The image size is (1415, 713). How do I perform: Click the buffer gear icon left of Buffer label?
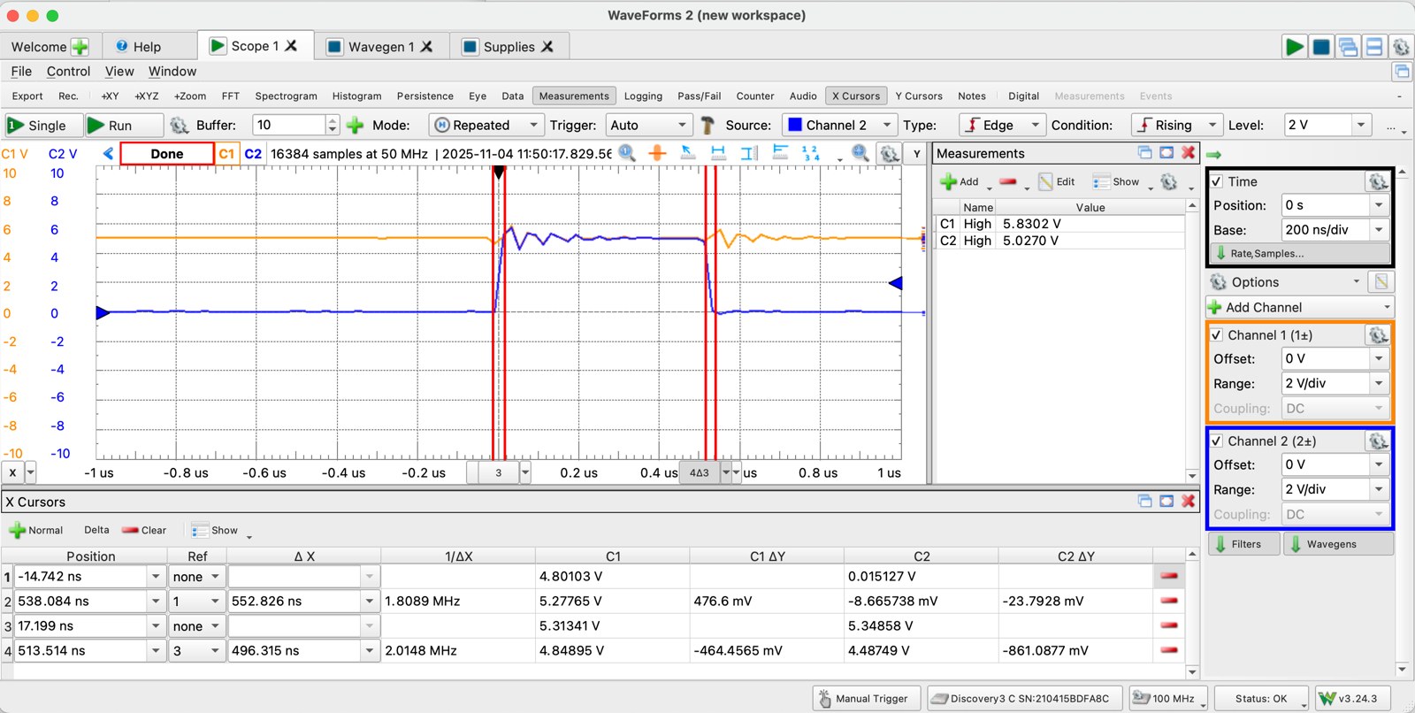point(180,126)
